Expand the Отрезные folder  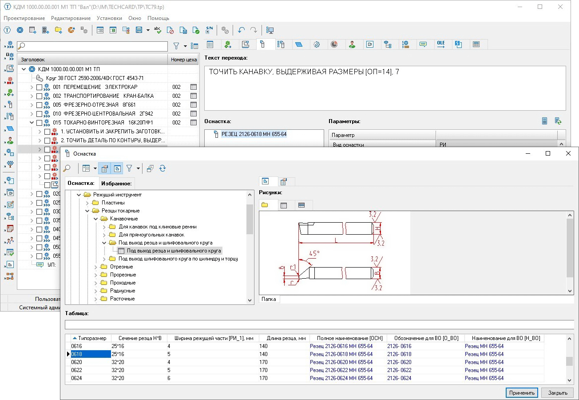pyautogui.click(x=96, y=267)
